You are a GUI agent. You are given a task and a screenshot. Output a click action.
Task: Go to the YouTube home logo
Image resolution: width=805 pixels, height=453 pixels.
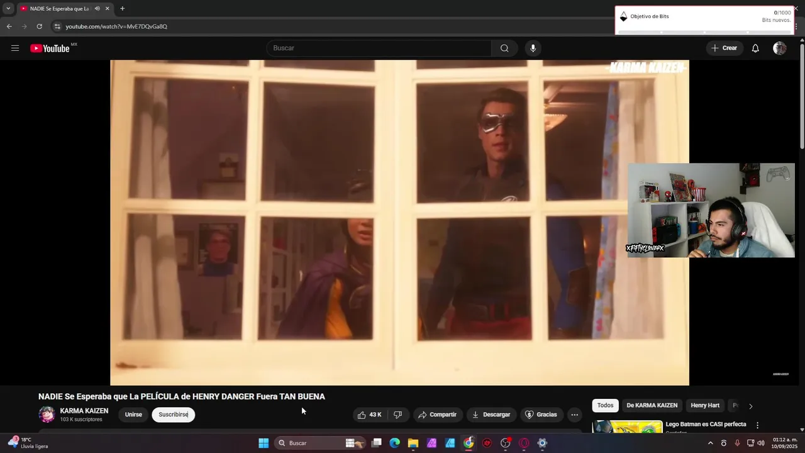pyautogui.click(x=50, y=48)
